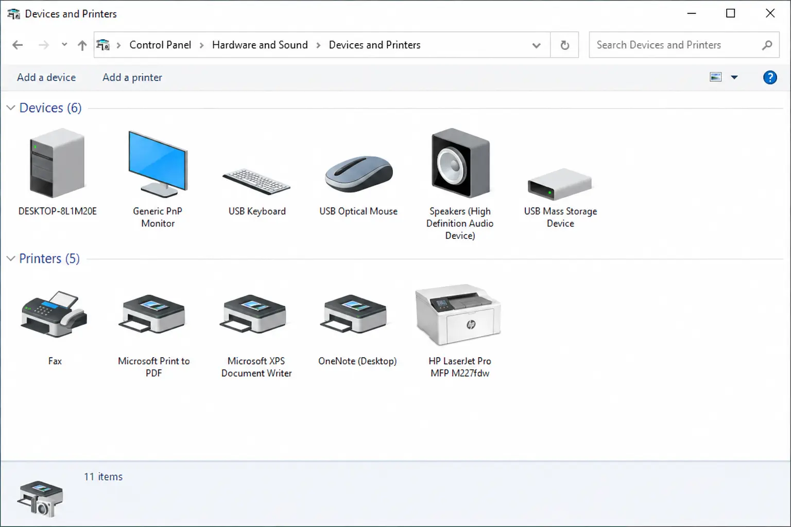The height and width of the screenshot is (527, 791).
Task: Select the OneNote (Desktop) printer icon
Action: point(353,314)
